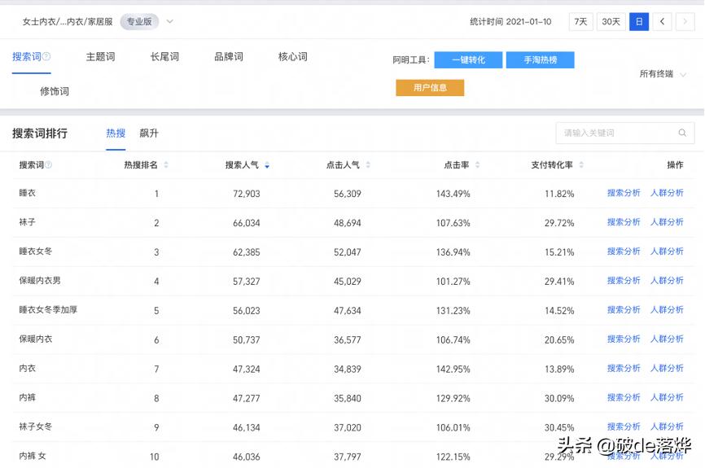Click the 女士内衣/...内衣/家居服 category label

tap(68, 22)
